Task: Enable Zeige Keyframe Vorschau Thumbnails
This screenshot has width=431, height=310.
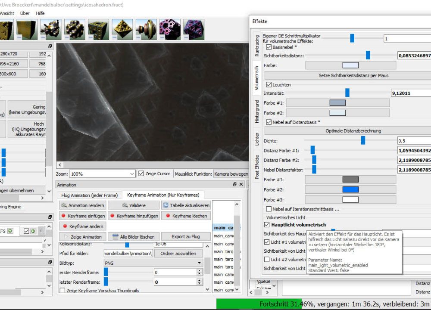Action: tap(62, 290)
